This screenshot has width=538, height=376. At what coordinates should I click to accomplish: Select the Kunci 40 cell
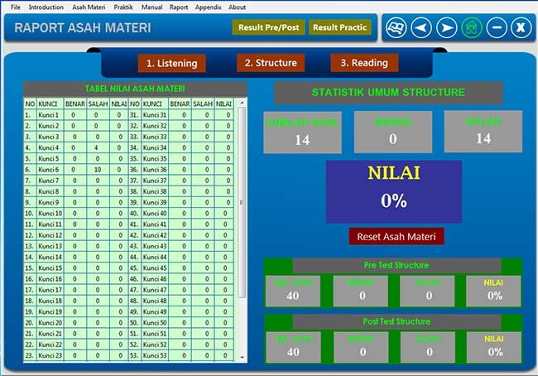[155, 213]
